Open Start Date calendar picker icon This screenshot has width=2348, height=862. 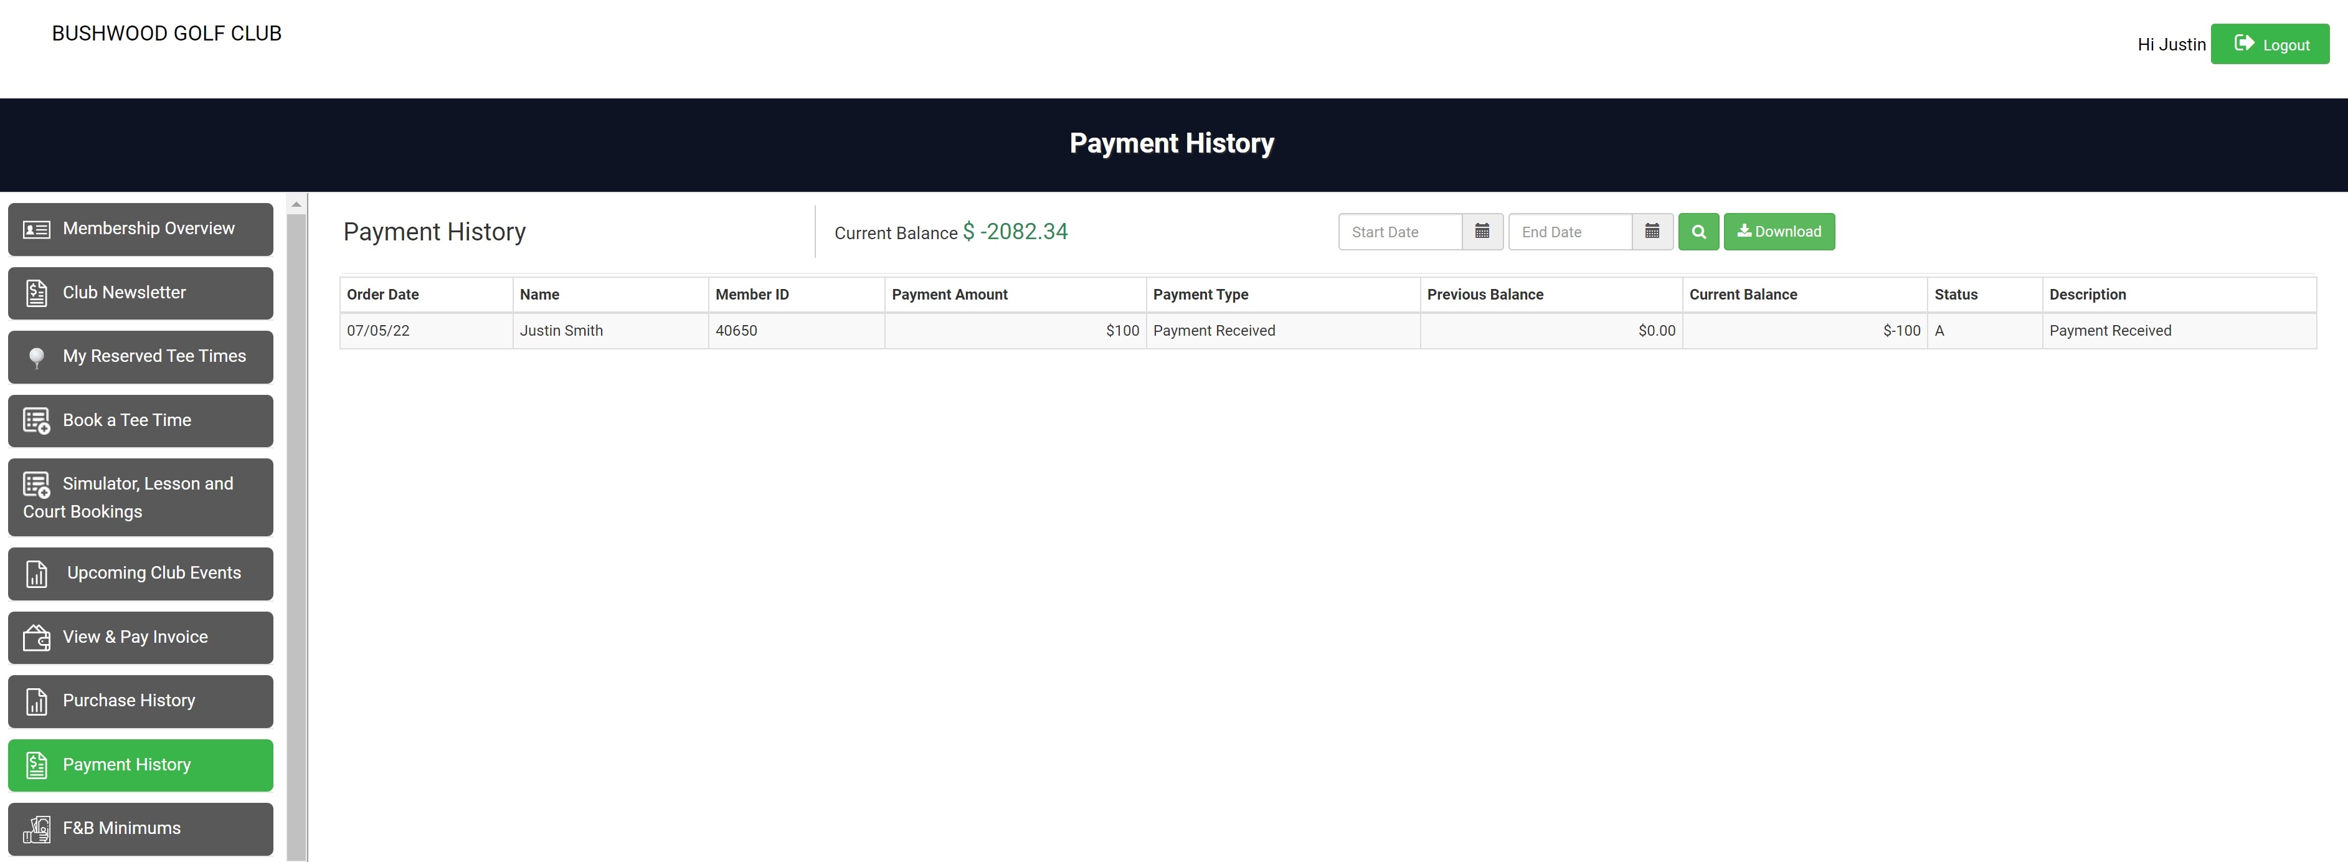pos(1482,232)
